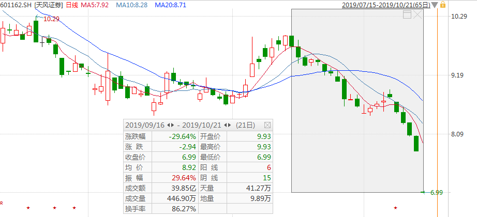
Task: Select the MA5:7.92 indicator label
Action: point(95,5)
